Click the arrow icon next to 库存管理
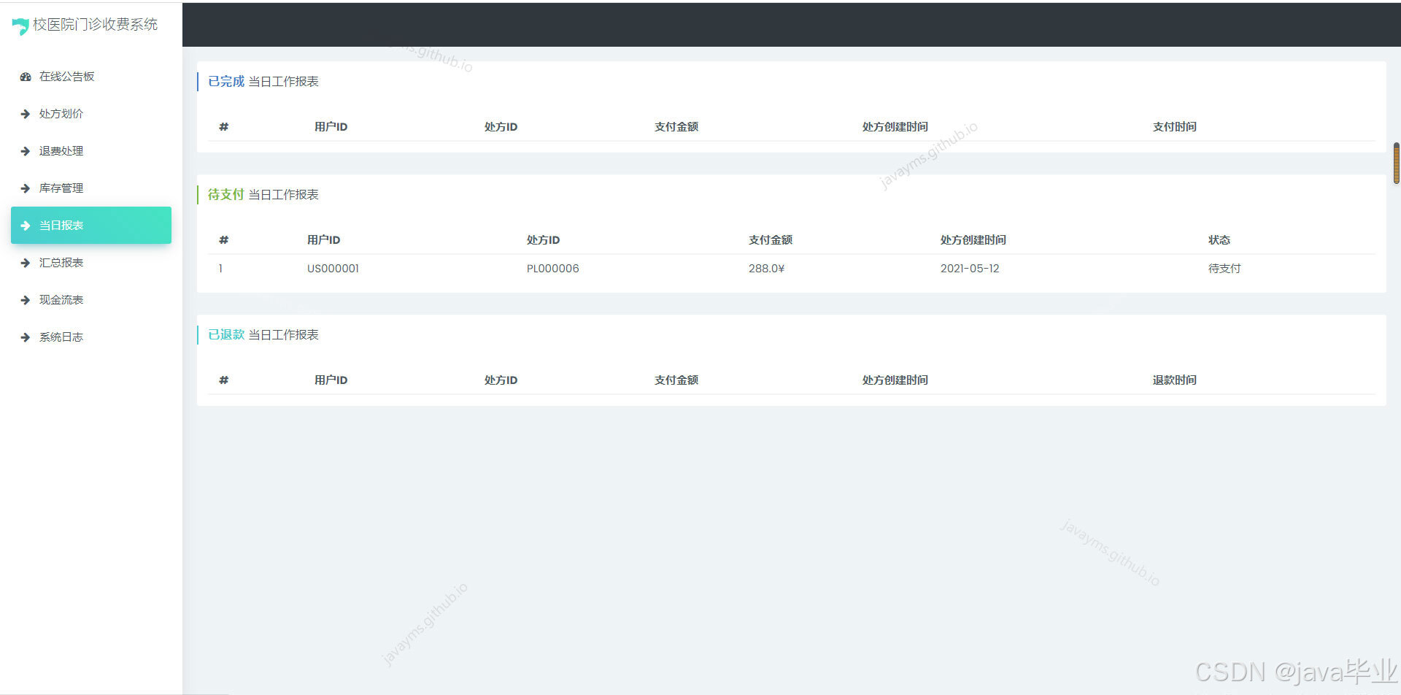 24,188
